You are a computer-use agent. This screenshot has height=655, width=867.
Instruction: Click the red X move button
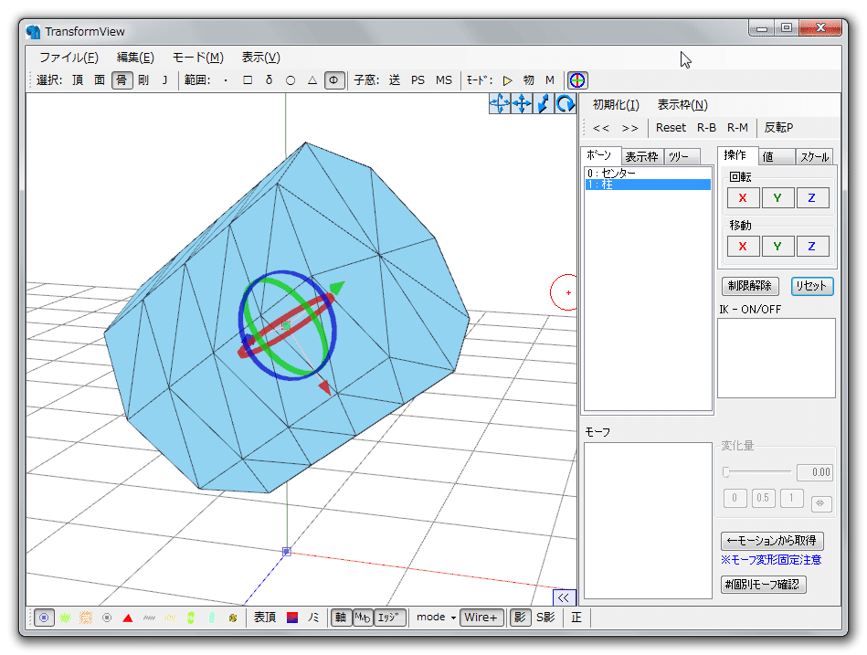pyautogui.click(x=743, y=247)
